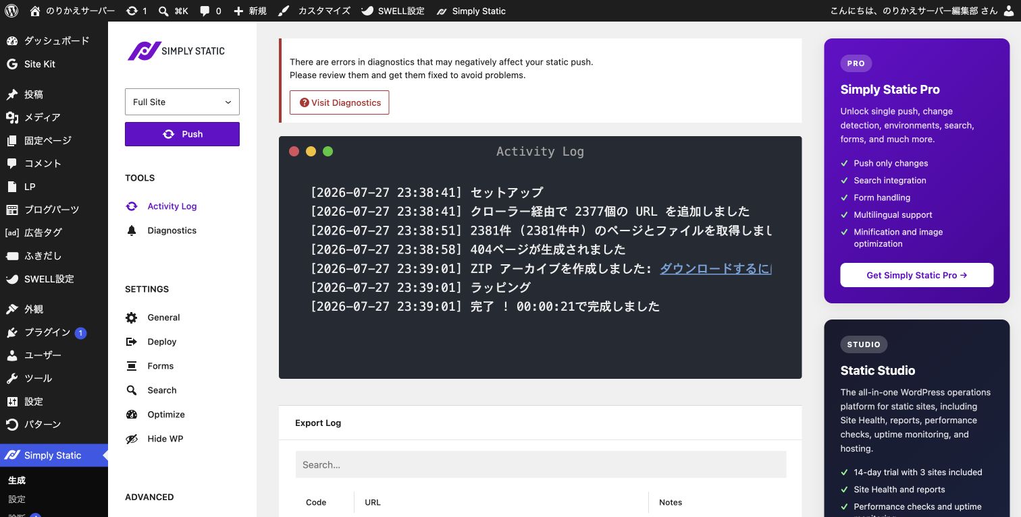Open the user profile greeting menu
Screen dimensions: 1021x517
coord(922,11)
